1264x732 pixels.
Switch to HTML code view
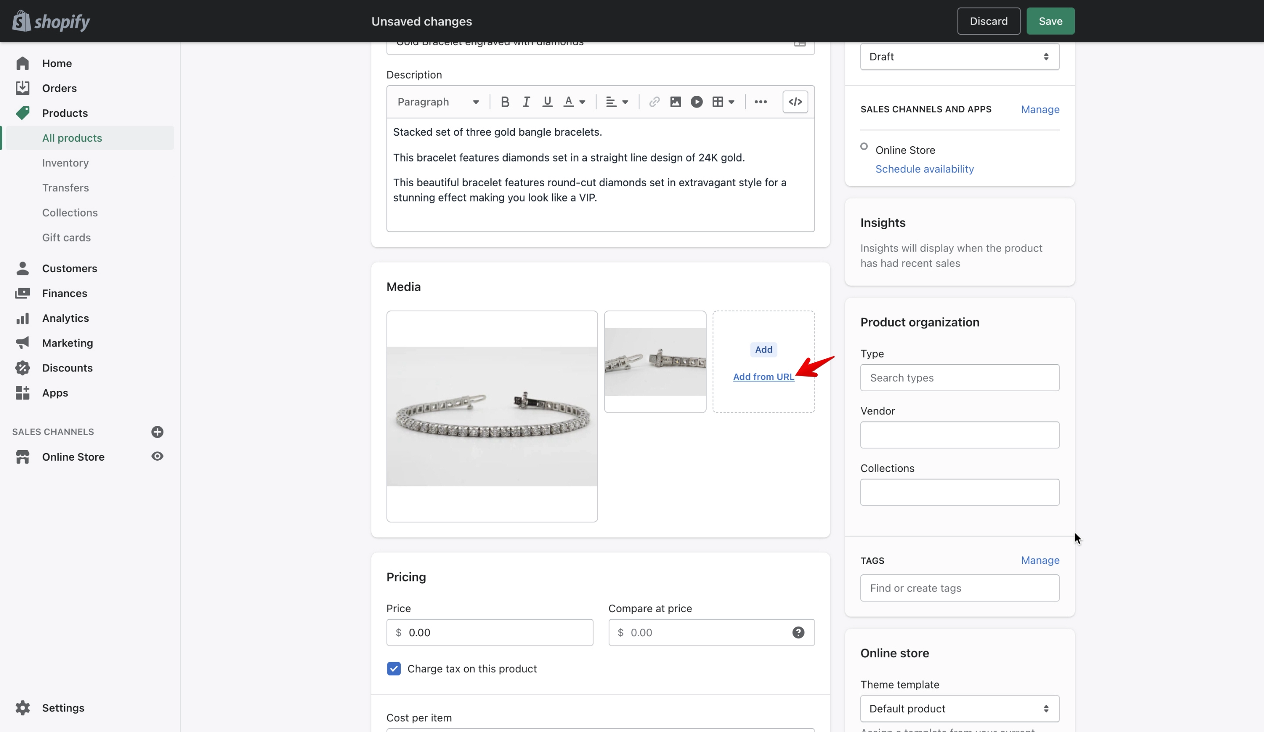(x=795, y=102)
